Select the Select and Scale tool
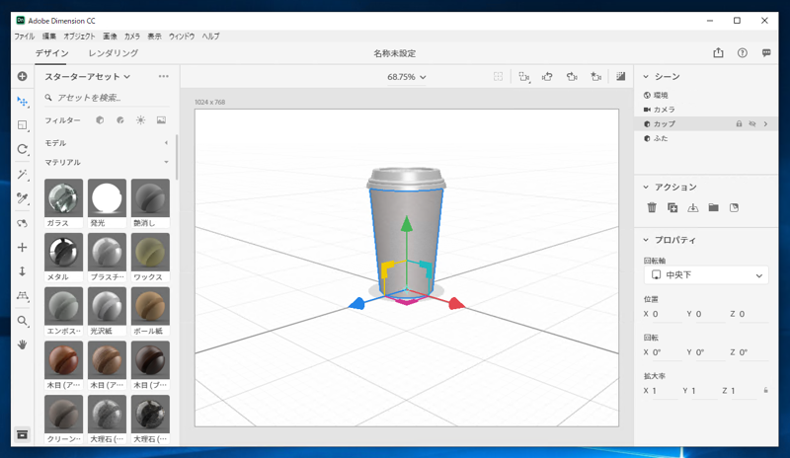Screen dimensions: 790x458 [22, 125]
